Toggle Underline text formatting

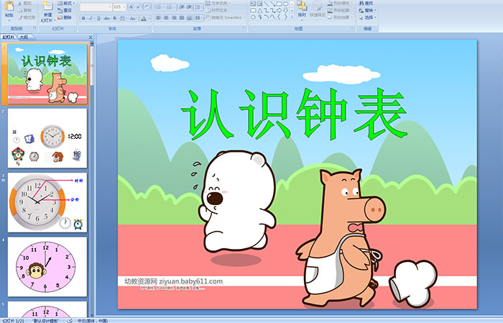pos(97,17)
